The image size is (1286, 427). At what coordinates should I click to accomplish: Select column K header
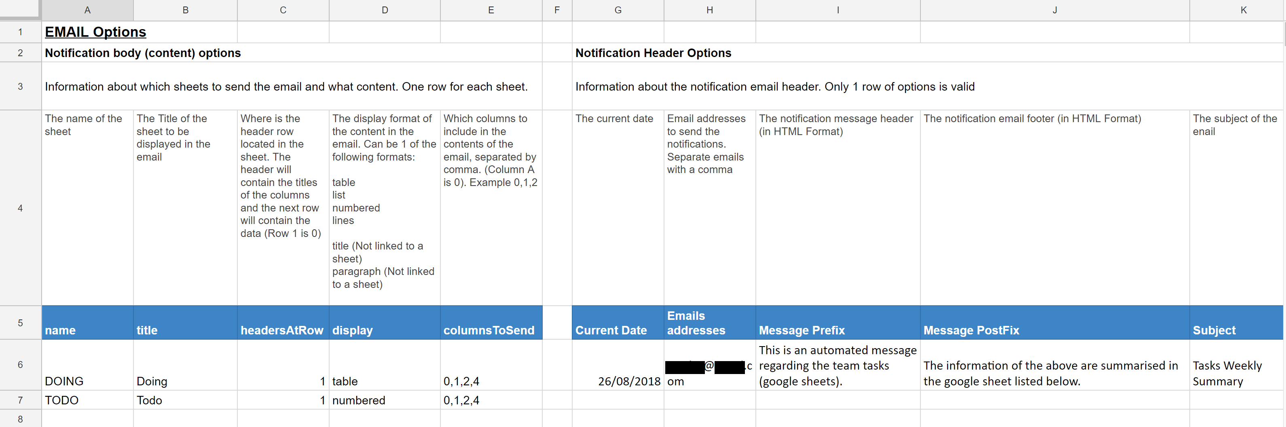[1237, 10]
